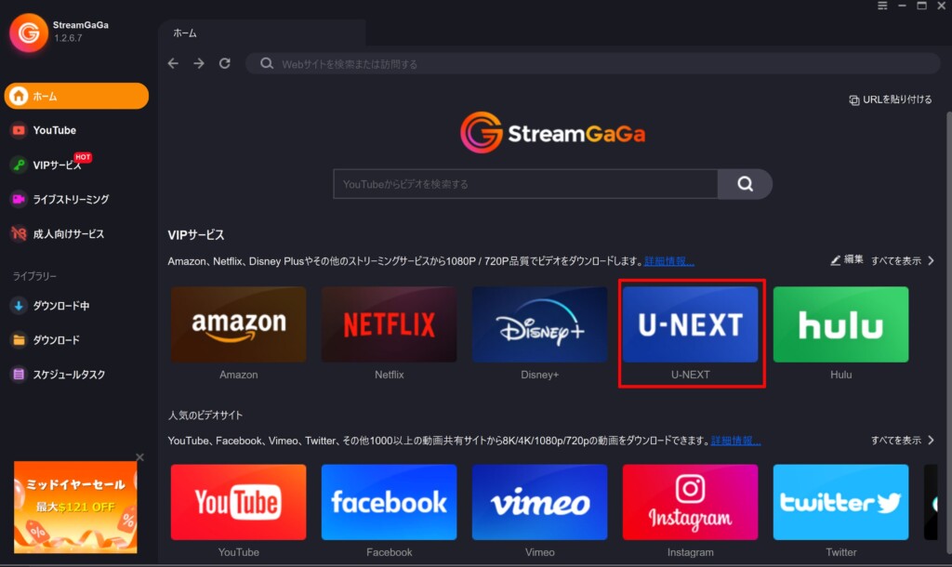
Task: Go back with the left arrow
Action: [173, 63]
